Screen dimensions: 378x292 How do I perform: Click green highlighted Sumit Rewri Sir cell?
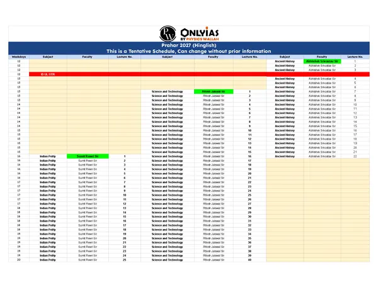(x=88, y=156)
